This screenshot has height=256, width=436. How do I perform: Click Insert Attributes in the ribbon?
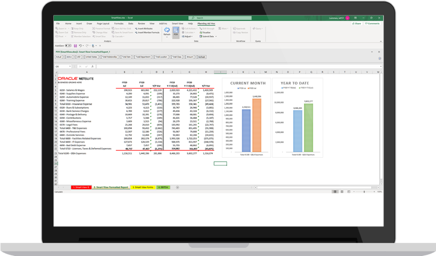[x=144, y=29]
